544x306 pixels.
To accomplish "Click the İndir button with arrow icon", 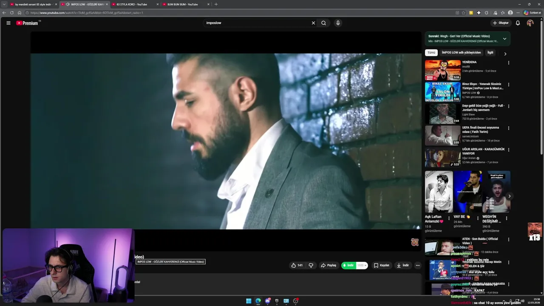I will coord(402,265).
